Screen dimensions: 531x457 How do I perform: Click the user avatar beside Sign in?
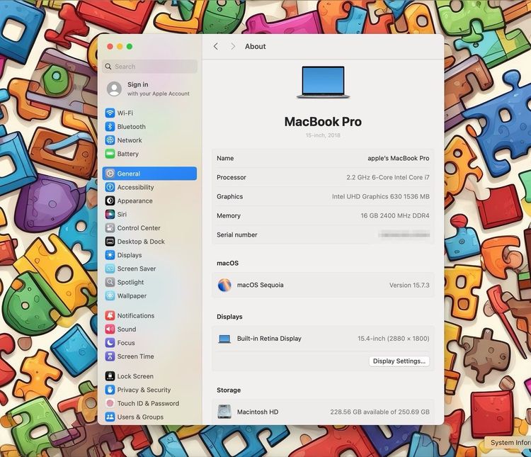(x=114, y=89)
